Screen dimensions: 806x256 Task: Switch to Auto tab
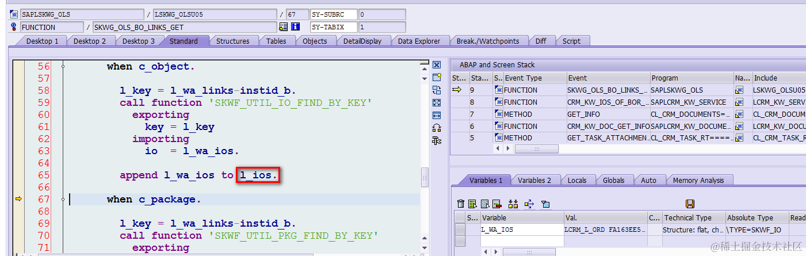(x=648, y=180)
